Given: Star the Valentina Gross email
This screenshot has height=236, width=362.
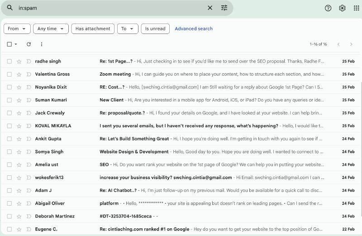Looking at the screenshot, I should click(x=19, y=74).
